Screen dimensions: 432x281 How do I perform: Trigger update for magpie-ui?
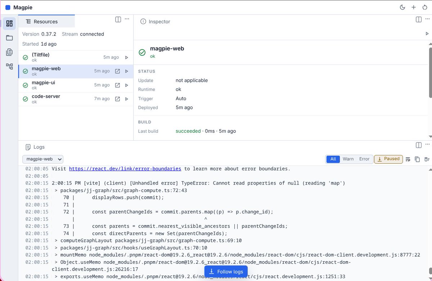(126, 85)
